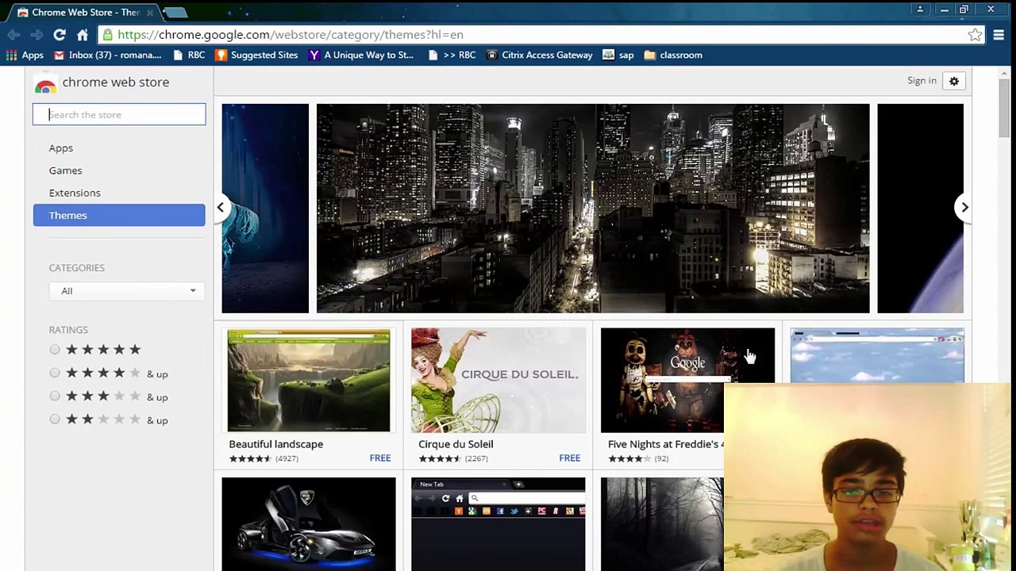Viewport: 1016px width, 571px height.
Task: Click the page vertical scrollbar thumb
Action: click(x=1004, y=107)
